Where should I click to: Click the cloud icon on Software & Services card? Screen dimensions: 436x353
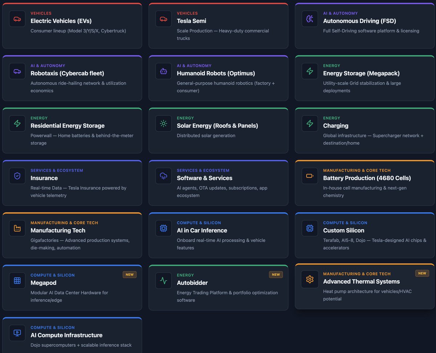coord(163,176)
